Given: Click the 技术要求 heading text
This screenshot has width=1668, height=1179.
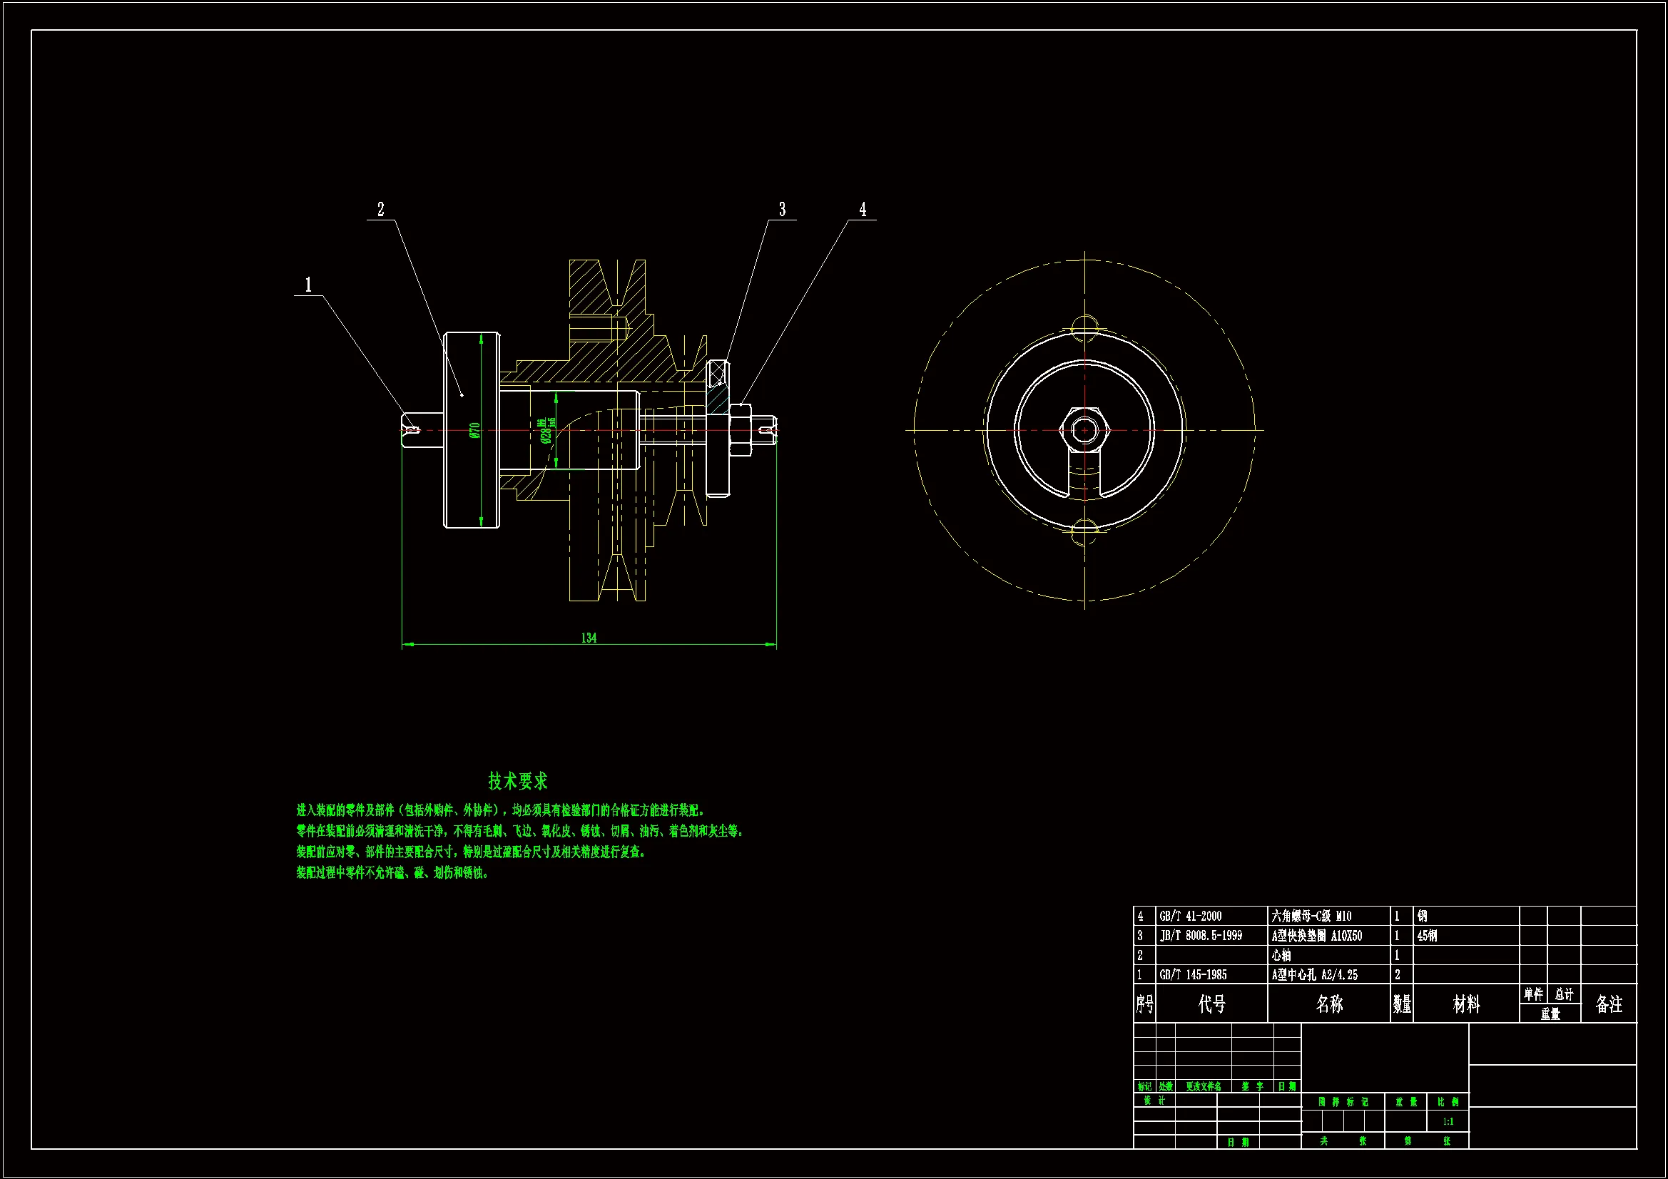Looking at the screenshot, I should tap(517, 782).
